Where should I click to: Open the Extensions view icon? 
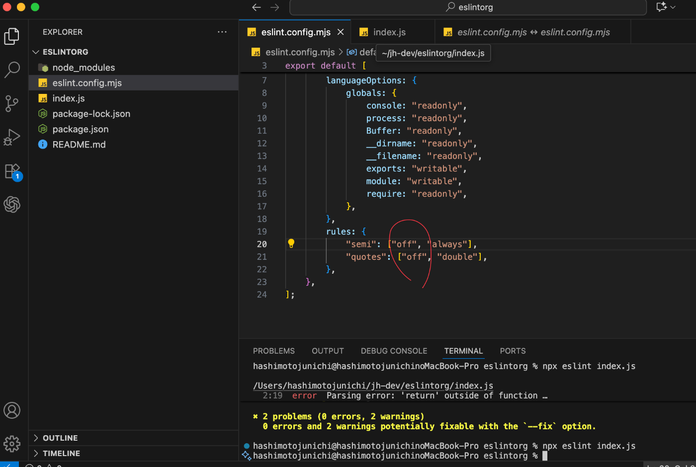tap(12, 171)
